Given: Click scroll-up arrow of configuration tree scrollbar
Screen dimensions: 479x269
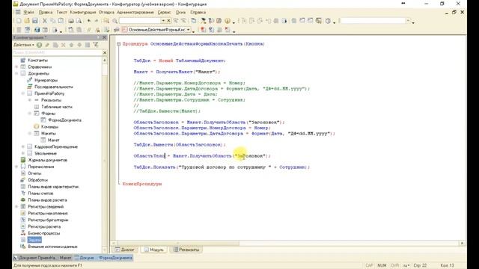Looking at the screenshot, I should pos(105,60).
